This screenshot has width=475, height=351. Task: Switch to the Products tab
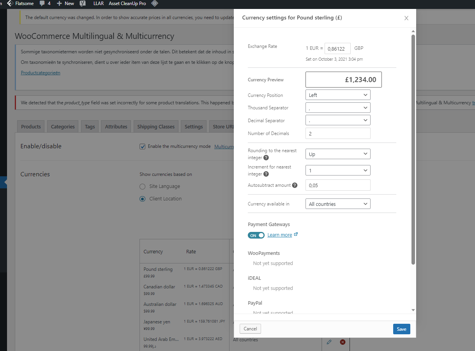[31, 126]
